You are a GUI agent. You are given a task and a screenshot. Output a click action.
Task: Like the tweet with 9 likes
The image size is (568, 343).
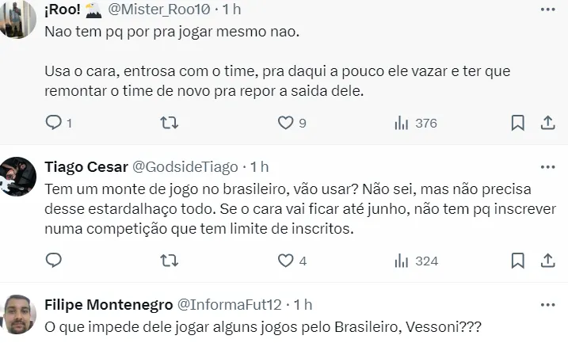click(x=285, y=123)
